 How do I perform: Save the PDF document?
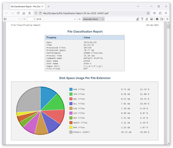[x=162, y=19]
